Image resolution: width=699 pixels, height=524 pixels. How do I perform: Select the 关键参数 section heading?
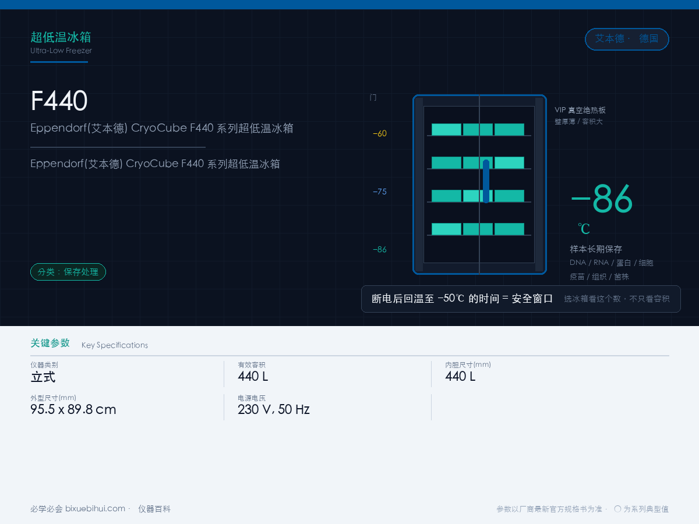(x=50, y=343)
